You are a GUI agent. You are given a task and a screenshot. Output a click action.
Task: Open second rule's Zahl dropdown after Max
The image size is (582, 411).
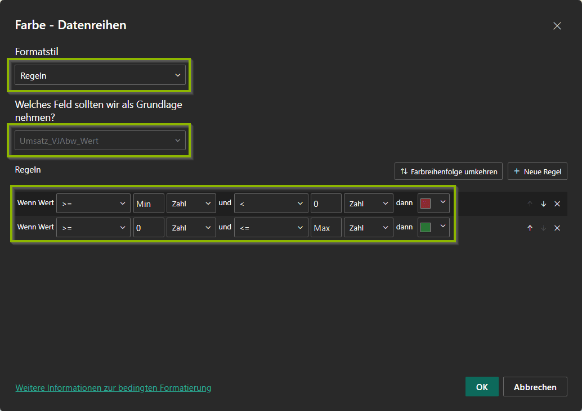click(368, 228)
